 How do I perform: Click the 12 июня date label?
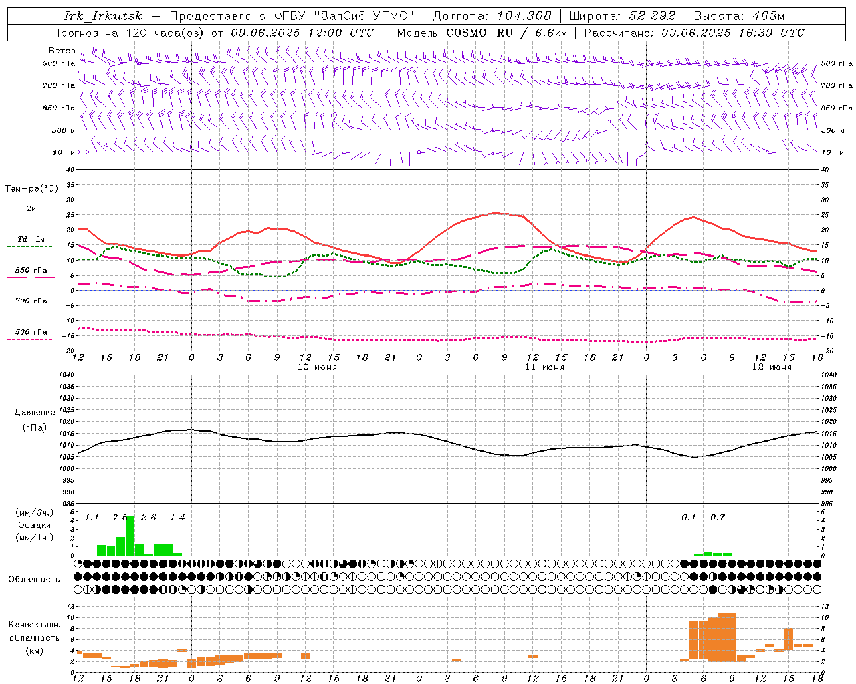(772, 367)
